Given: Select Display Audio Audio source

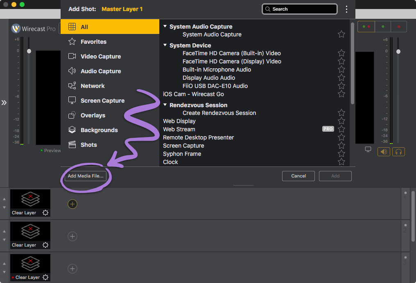Looking at the screenshot, I should click(209, 78).
